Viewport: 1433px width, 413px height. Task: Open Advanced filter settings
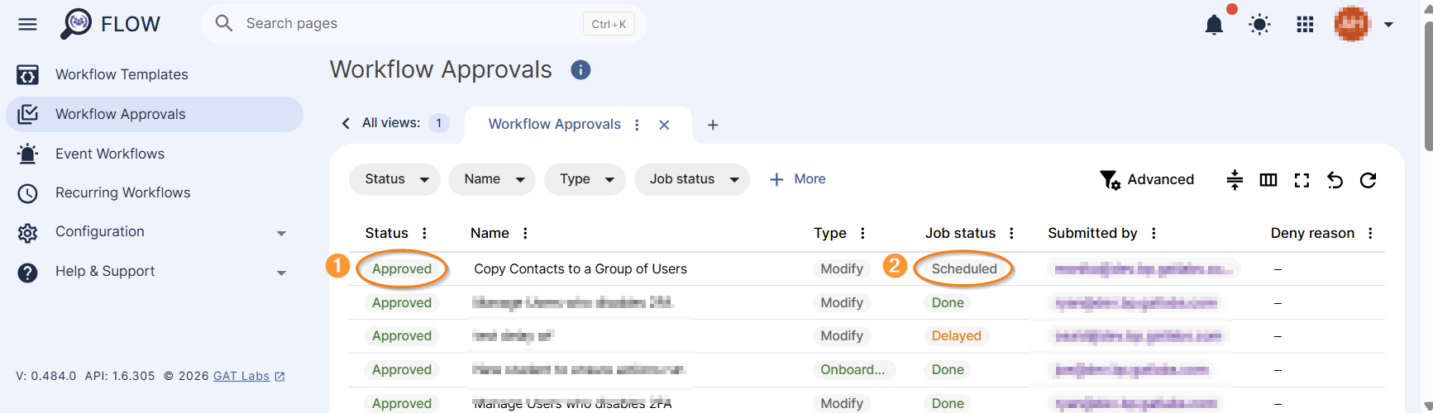point(1146,179)
